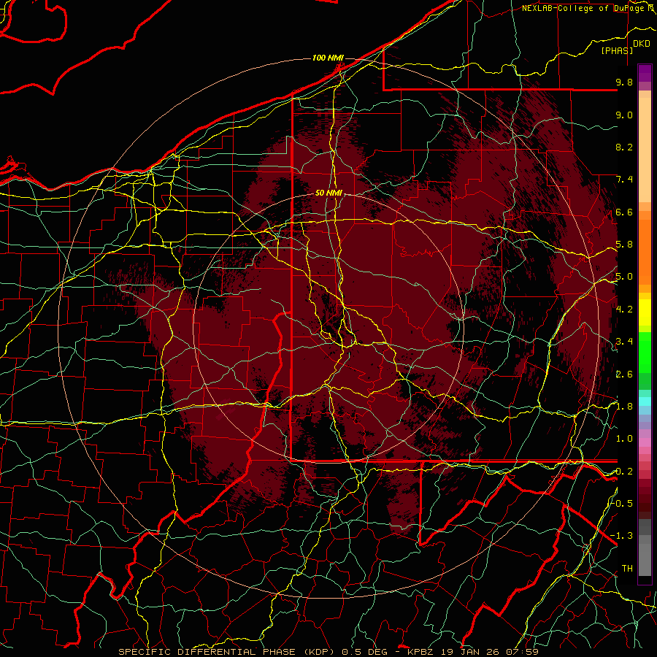Pick the gray swatch near TH
Image resolution: width=657 pixels, height=657 pixels.
645,560
